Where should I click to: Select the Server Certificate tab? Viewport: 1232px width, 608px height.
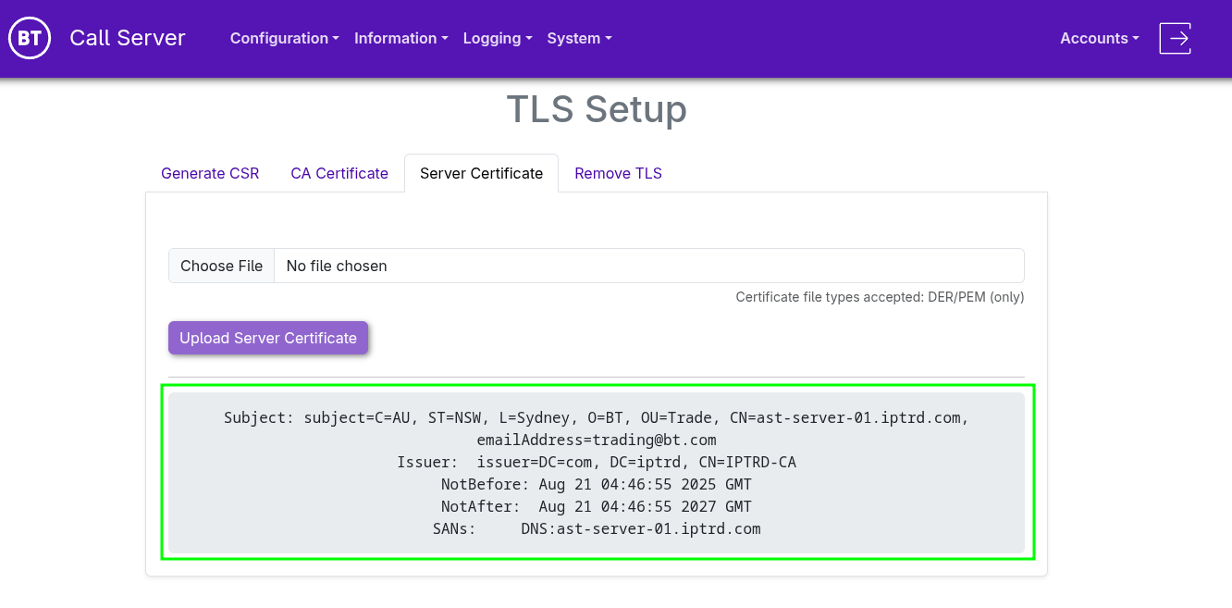point(481,173)
